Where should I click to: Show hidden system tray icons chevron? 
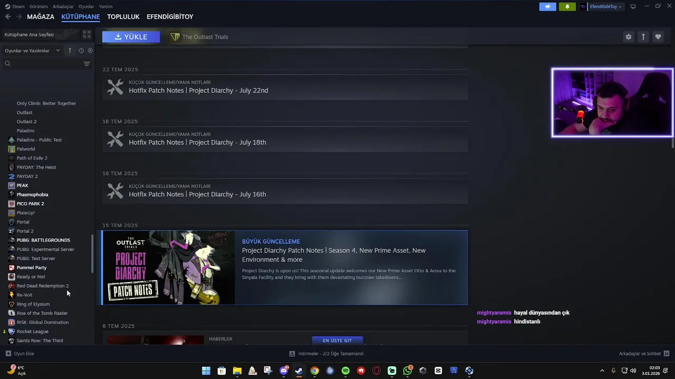602,371
